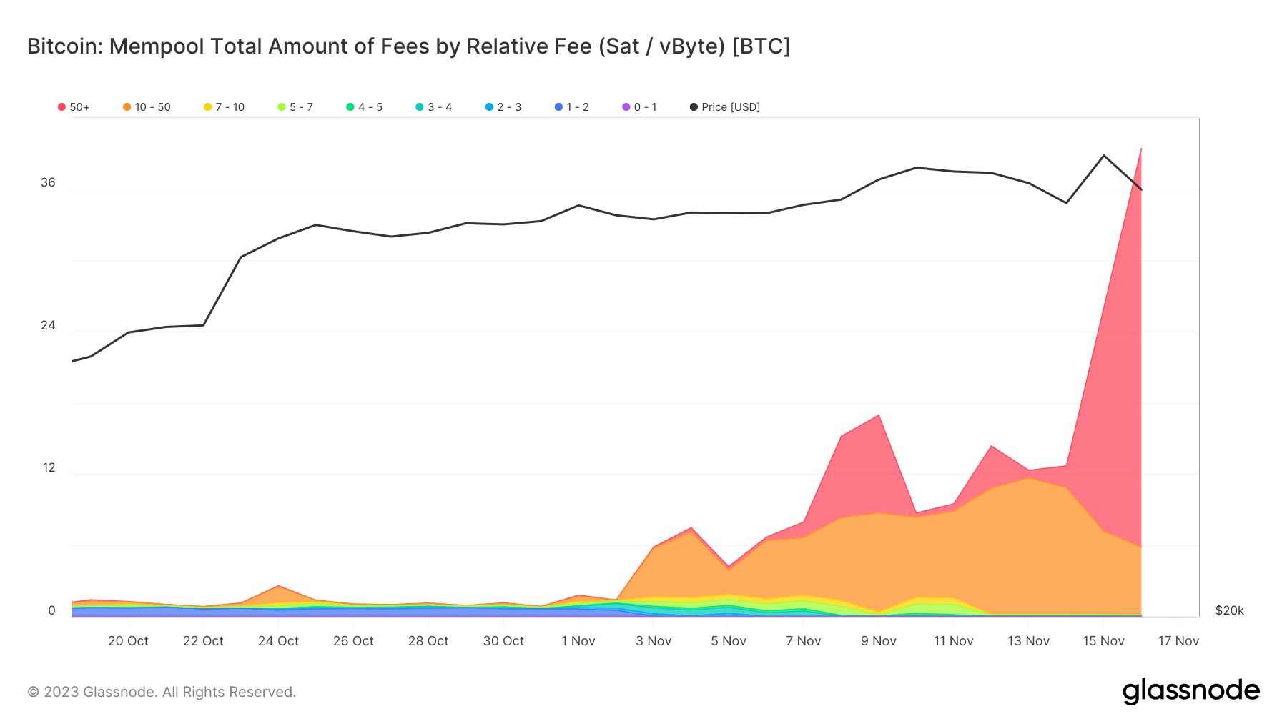
Task: Click the chart title text
Action: coord(409,46)
